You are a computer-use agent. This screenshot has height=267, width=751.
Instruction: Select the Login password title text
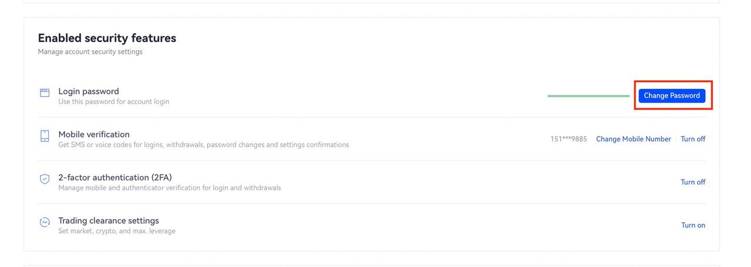tap(89, 91)
